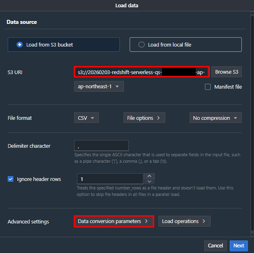Click the Next button
The image size is (254, 253).
[x=239, y=245]
